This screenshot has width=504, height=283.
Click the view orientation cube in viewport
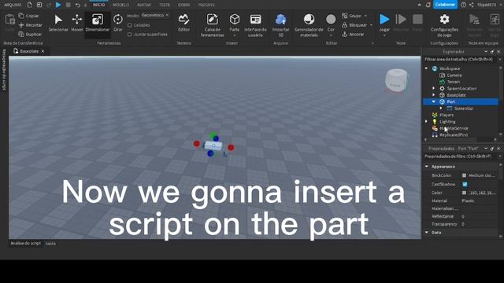click(x=396, y=80)
